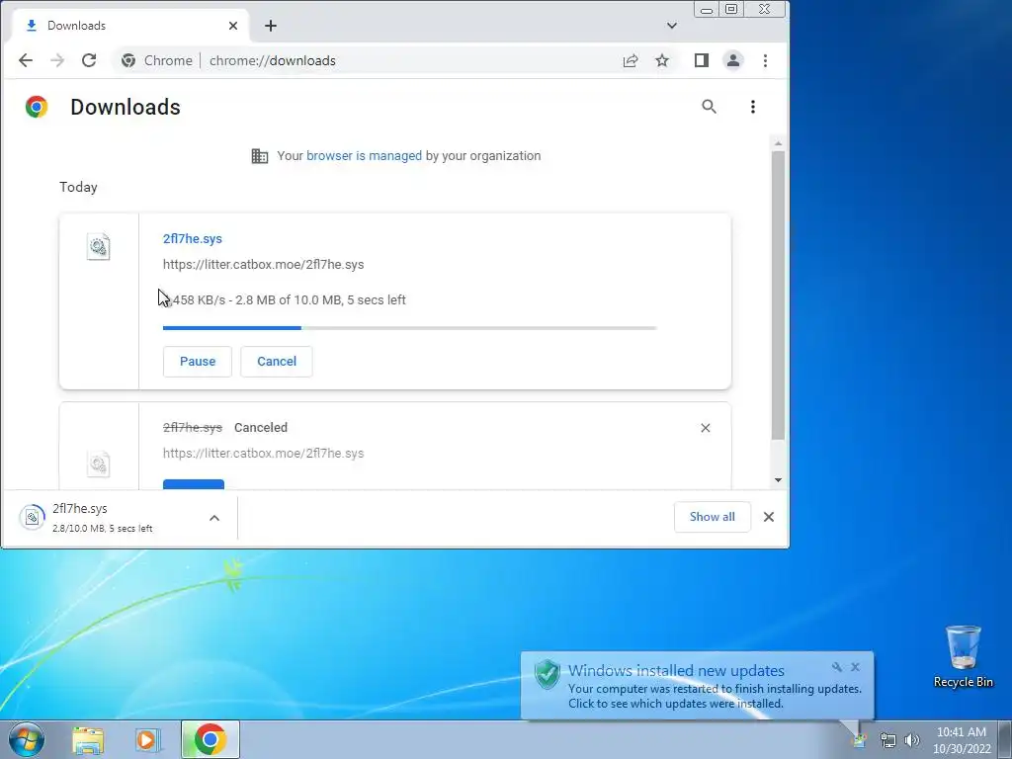Screen dimensions: 1012x759
Task: Click the canceled download's catbox URL
Action: pos(263,453)
